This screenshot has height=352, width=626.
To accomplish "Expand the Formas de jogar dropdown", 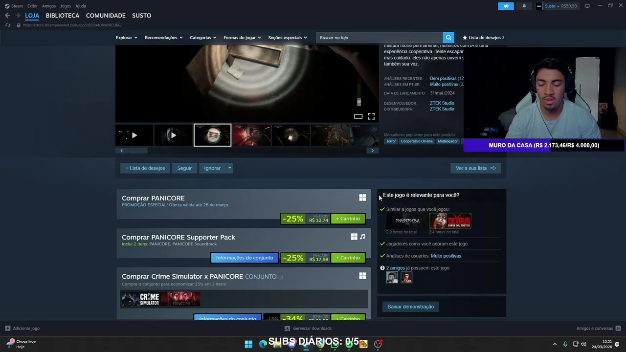I will (242, 38).
